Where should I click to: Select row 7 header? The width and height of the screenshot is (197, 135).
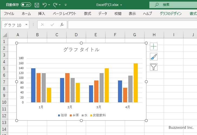coord(4,82)
